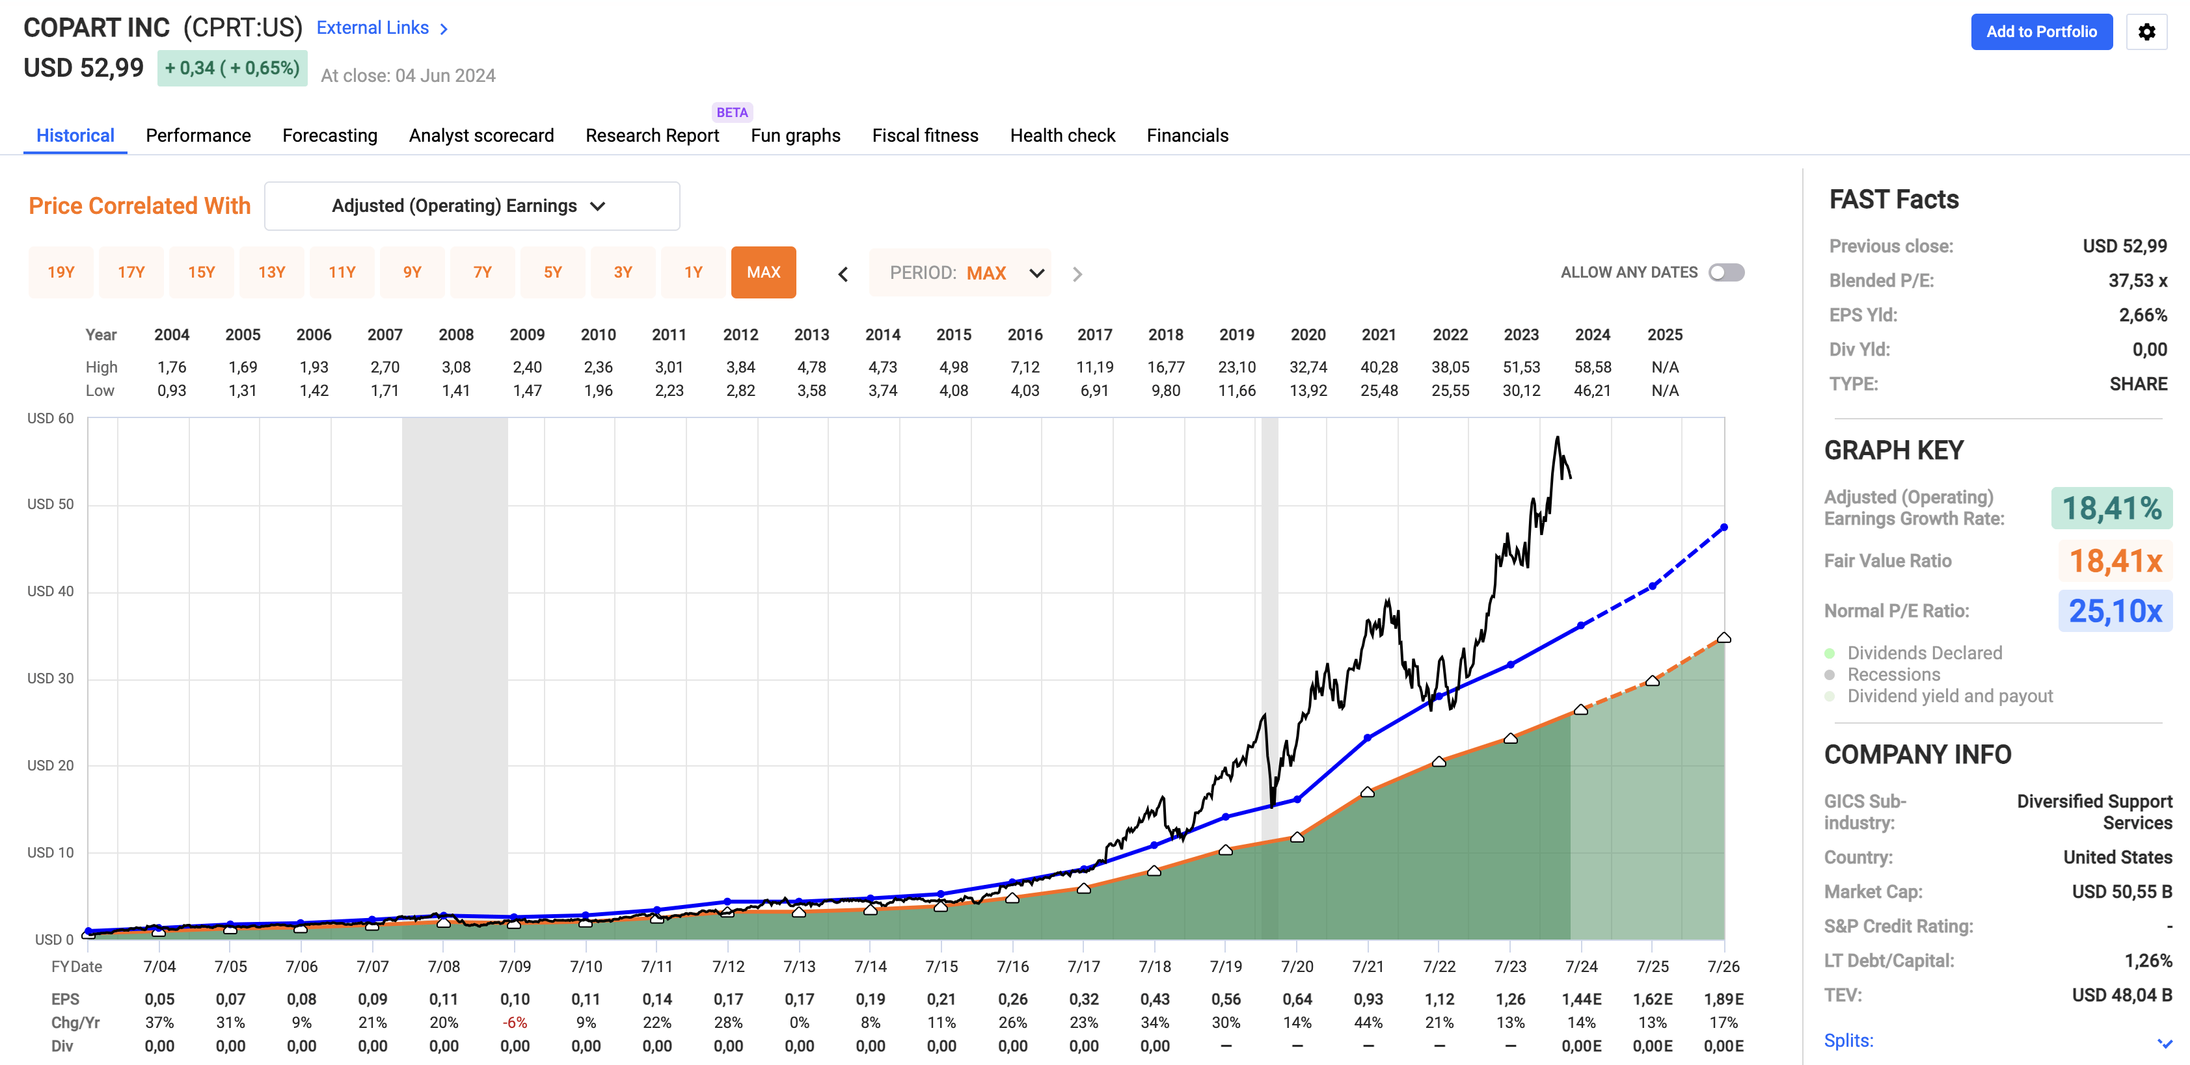
Task: Open the Health check tab
Action: (1062, 135)
